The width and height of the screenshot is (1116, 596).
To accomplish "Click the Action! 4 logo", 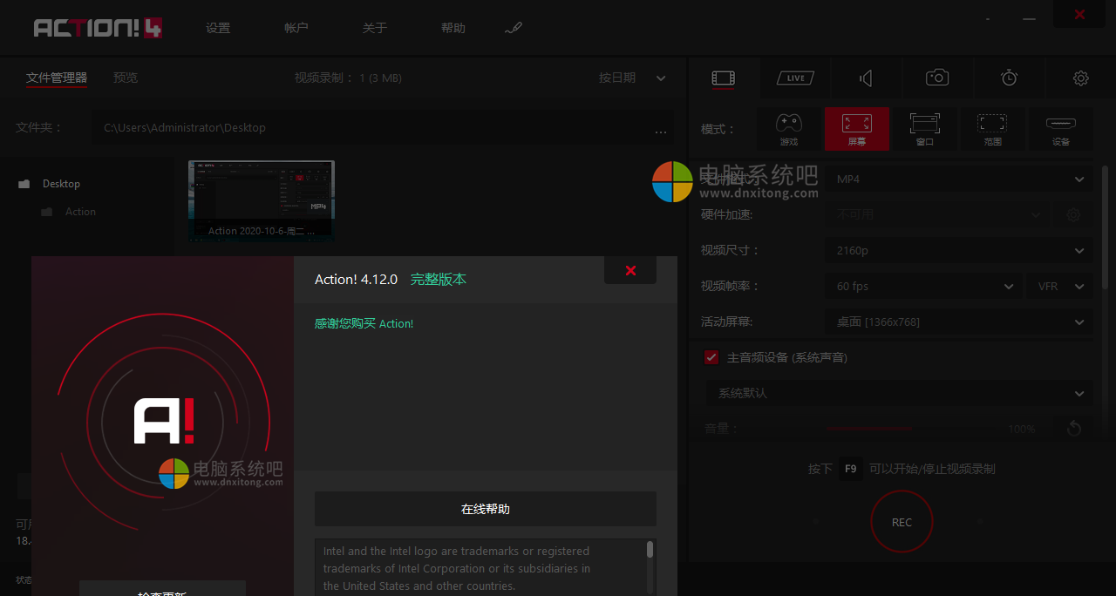I will (99, 28).
